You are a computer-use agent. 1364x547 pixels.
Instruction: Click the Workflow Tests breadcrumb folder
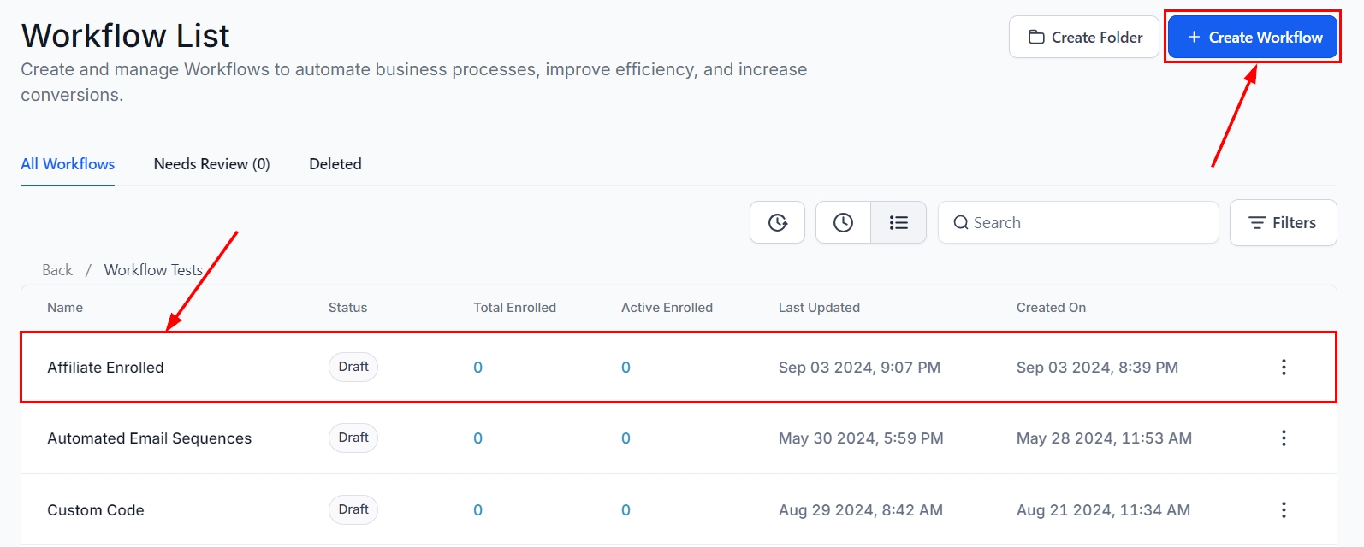(153, 270)
